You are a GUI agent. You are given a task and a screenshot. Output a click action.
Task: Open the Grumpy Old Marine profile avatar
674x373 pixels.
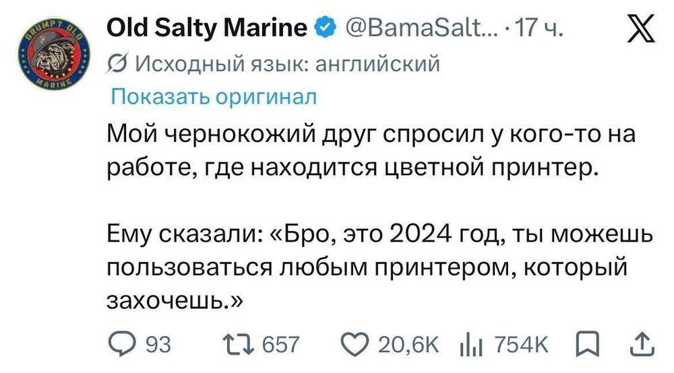pos(54,54)
